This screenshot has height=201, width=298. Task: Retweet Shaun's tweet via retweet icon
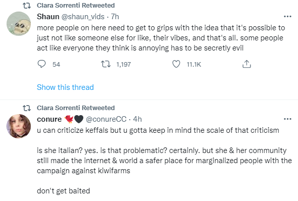click(106, 64)
